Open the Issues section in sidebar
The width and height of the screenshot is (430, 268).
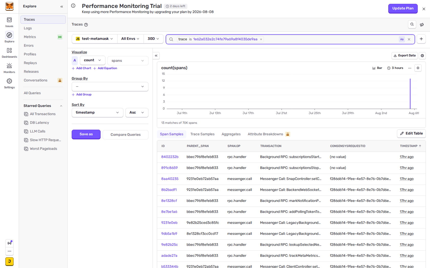(9, 22)
